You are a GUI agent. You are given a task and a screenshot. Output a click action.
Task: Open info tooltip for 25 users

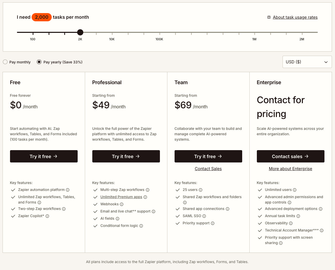[201, 190]
